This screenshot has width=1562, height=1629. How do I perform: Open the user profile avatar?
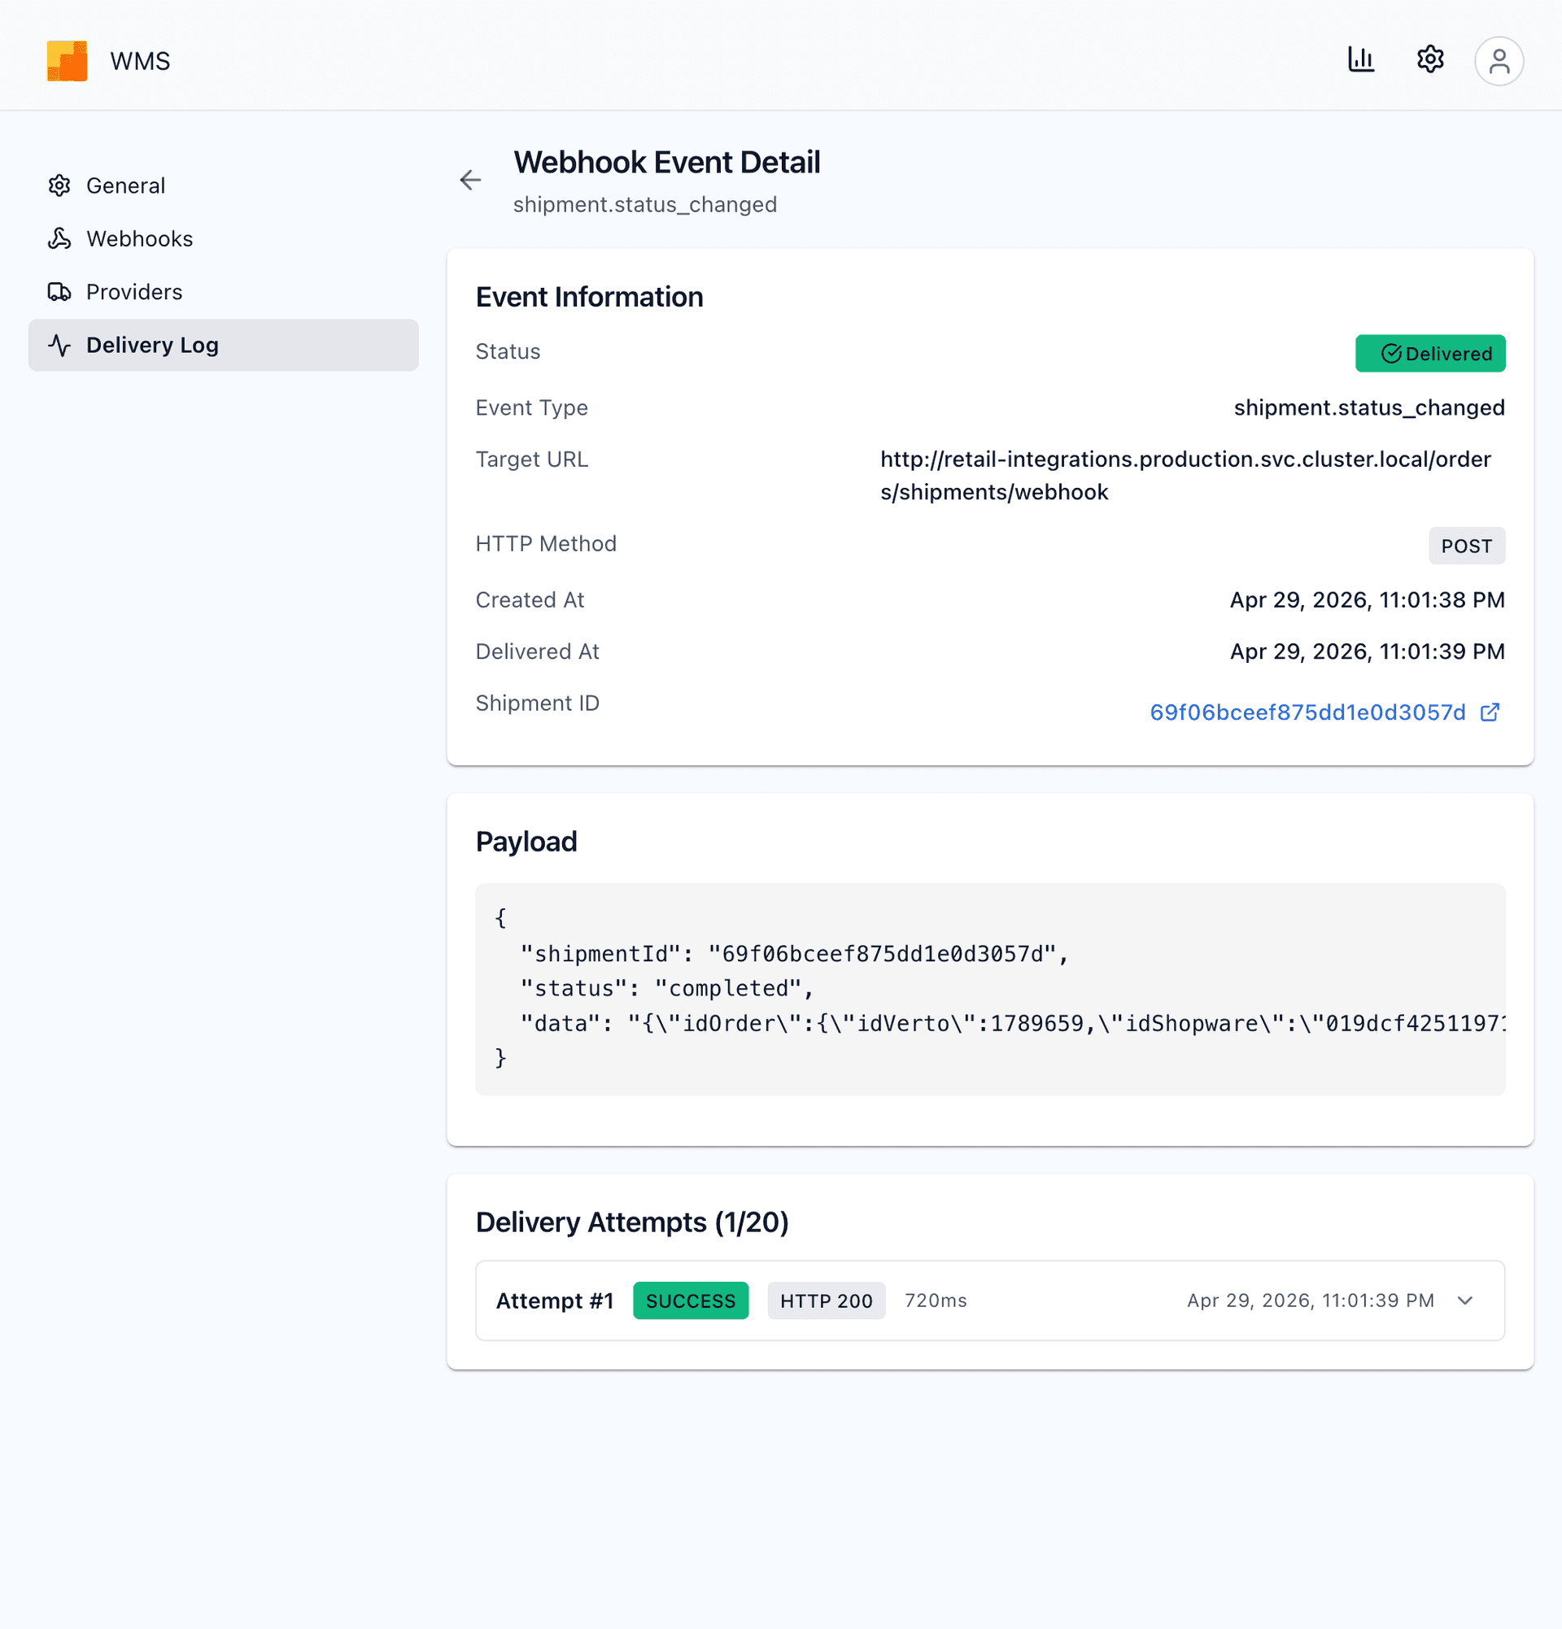1499,61
